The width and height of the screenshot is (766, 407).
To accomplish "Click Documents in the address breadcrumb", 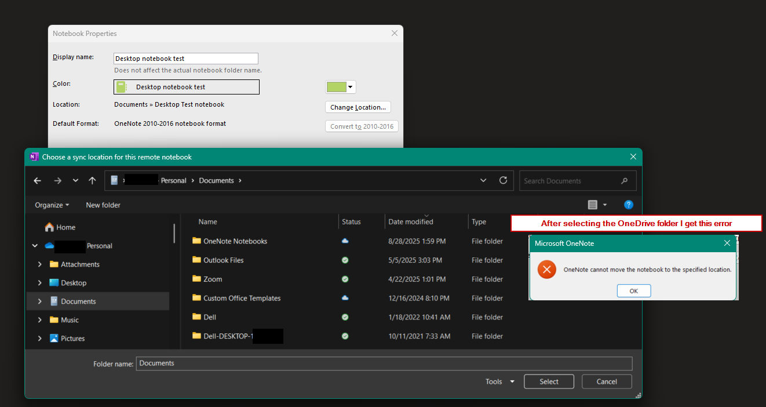I will (216, 181).
